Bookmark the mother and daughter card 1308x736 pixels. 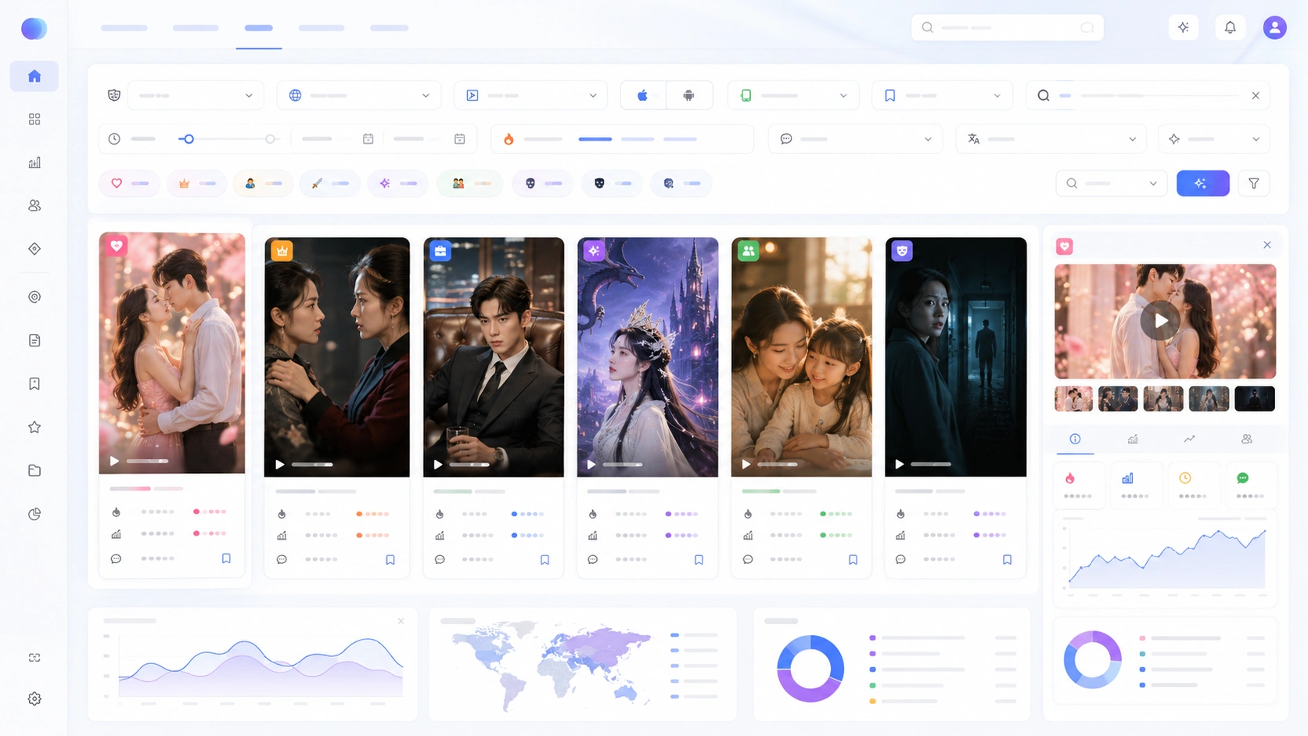853,560
